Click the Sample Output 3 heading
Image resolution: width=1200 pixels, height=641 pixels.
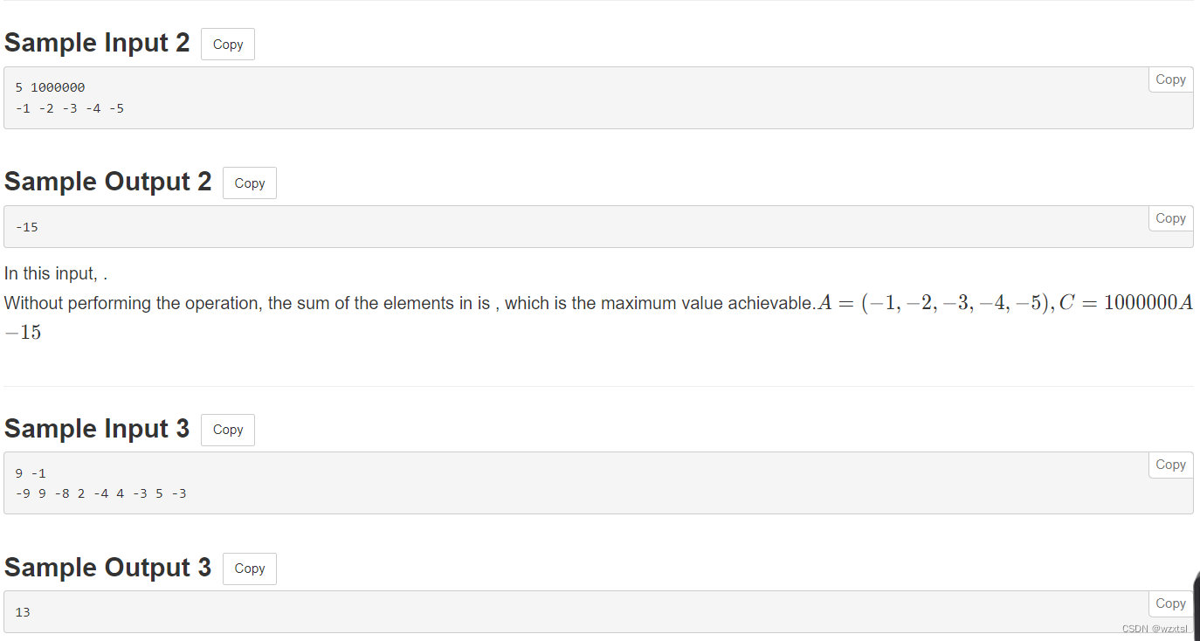click(108, 568)
